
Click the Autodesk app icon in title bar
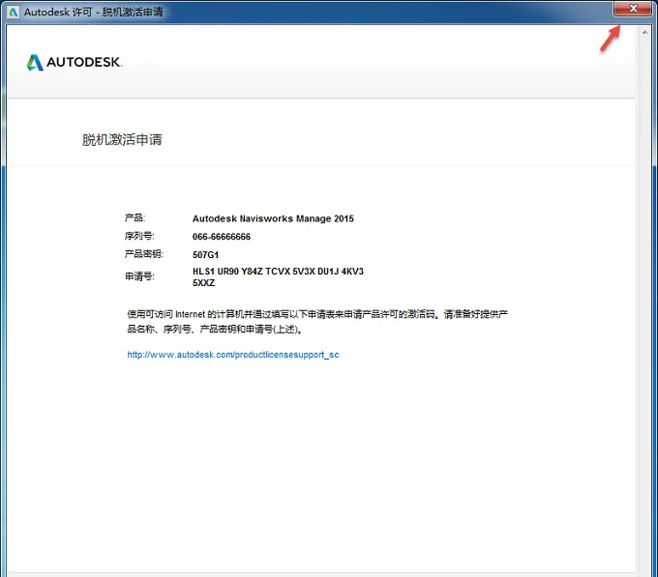coord(14,13)
